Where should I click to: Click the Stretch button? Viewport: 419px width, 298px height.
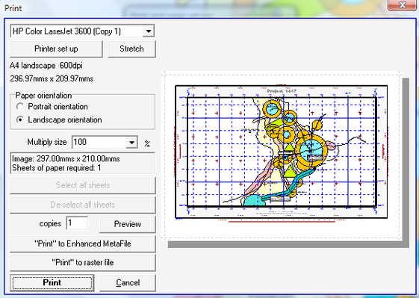pos(131,49)
